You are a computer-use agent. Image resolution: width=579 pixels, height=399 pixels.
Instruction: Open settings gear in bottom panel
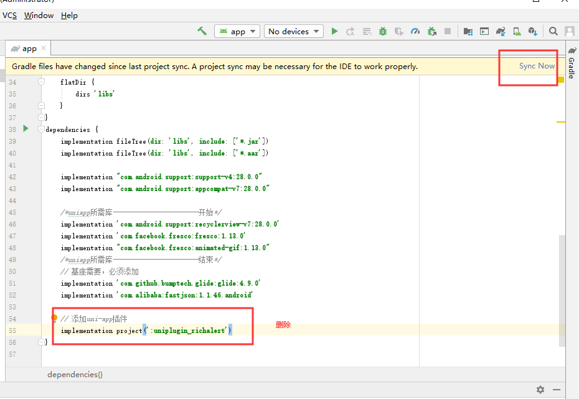[x=540, y=390]
